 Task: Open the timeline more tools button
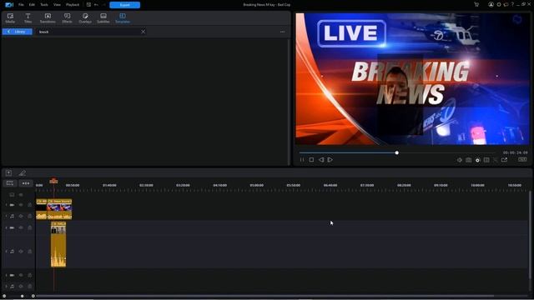point(26,183)
